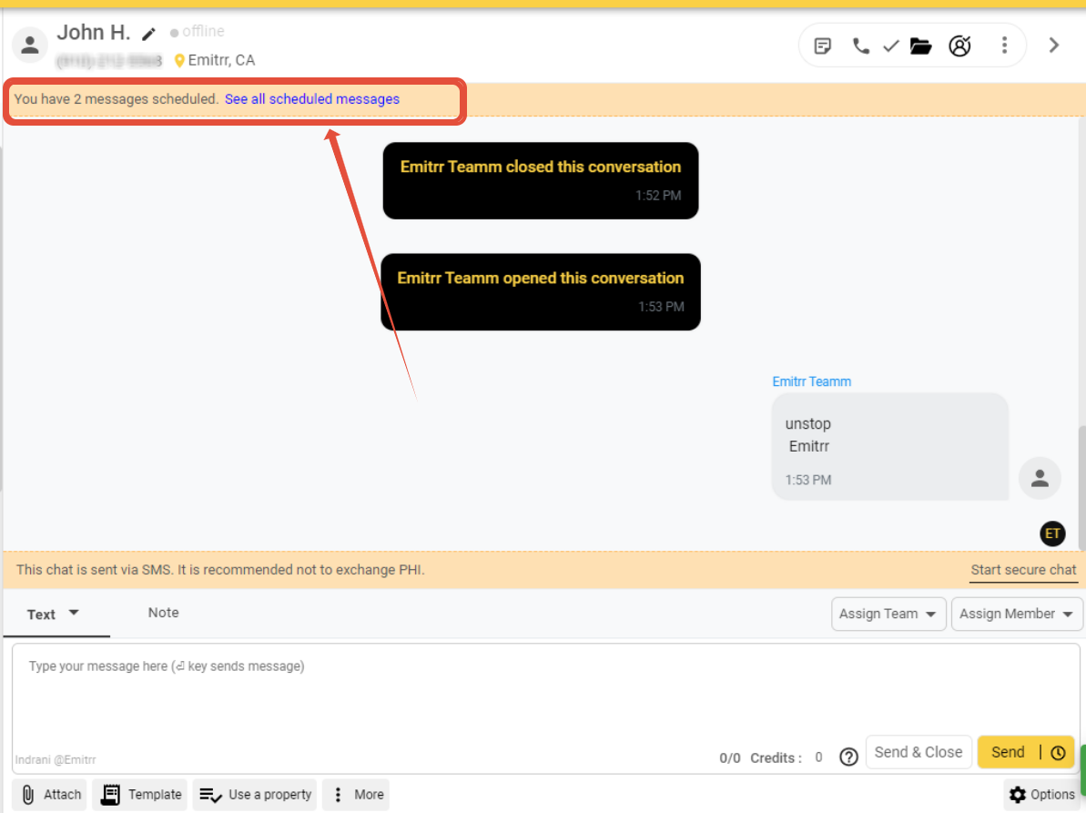1086x813 pixels.
Task: Click the yellow Send button
Action: [1008, 752]
